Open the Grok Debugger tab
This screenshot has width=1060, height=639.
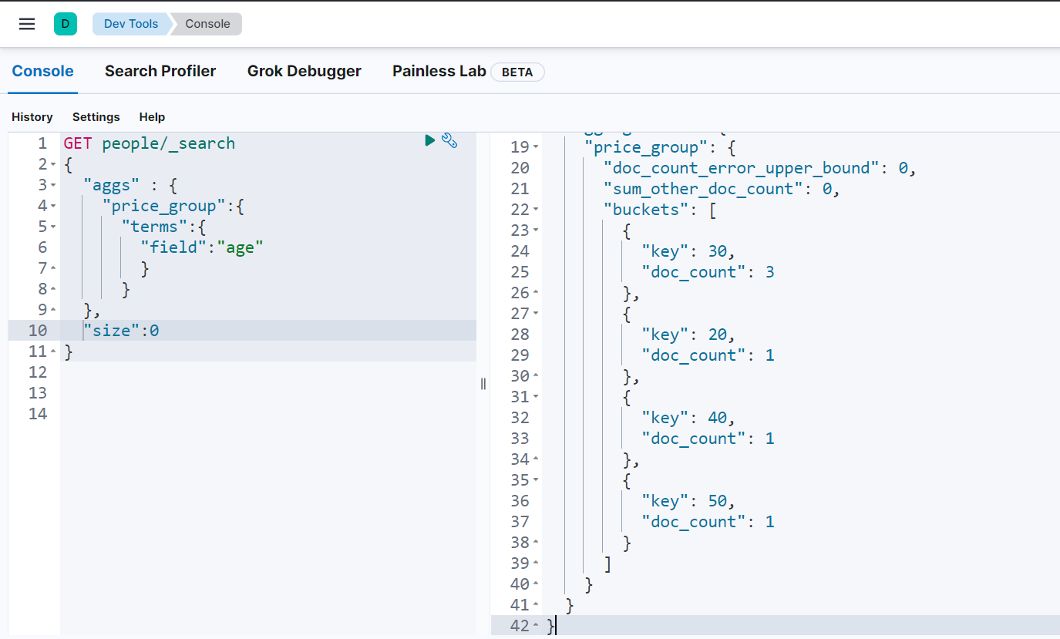point(304,71)
